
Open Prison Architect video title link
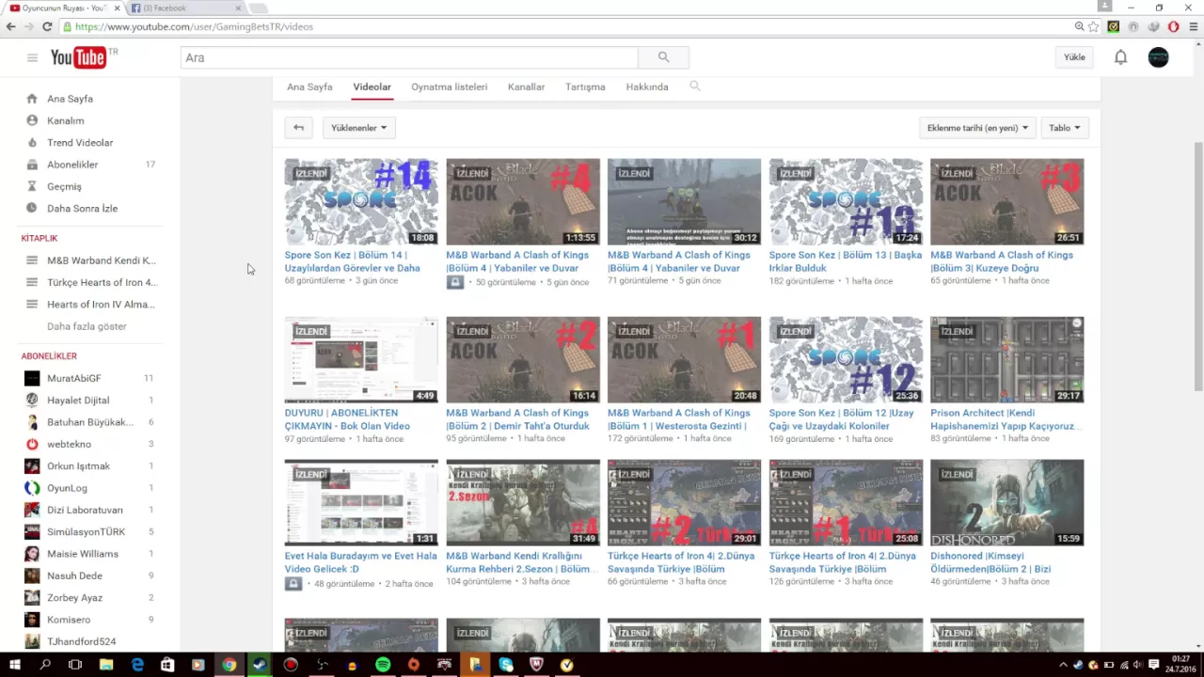[x=1006, y=419]
